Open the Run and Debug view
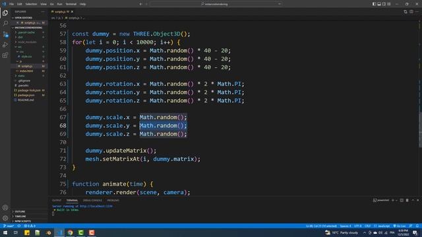The image size is (422, 237). click(x=5, y=45)
